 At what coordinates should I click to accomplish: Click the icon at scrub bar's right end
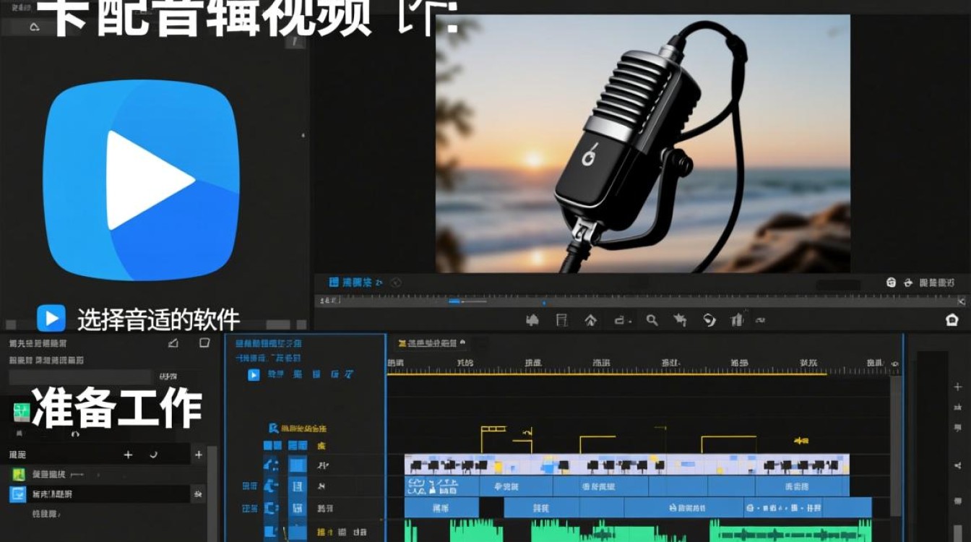click(961, 301)
